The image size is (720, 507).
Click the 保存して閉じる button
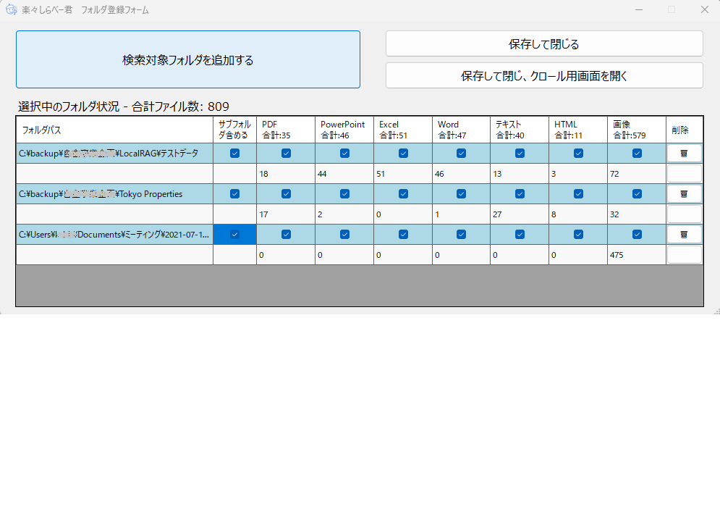544,43
